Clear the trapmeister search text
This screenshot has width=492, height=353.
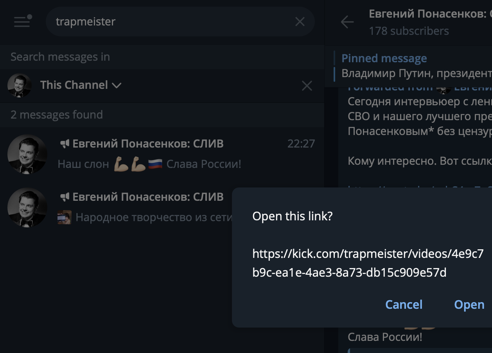[x=300, y=22]
